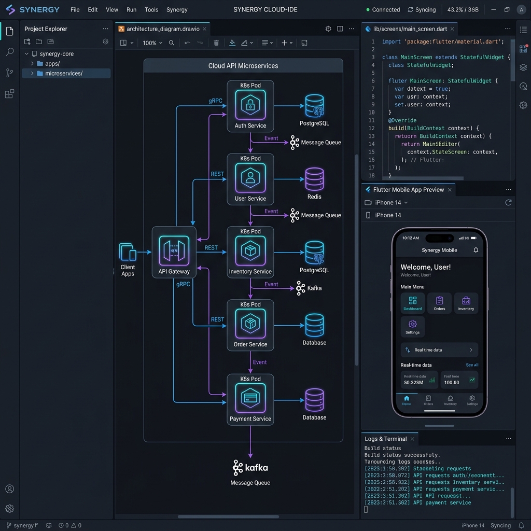Click the fill color bucket tool

(x=232, y=43)
